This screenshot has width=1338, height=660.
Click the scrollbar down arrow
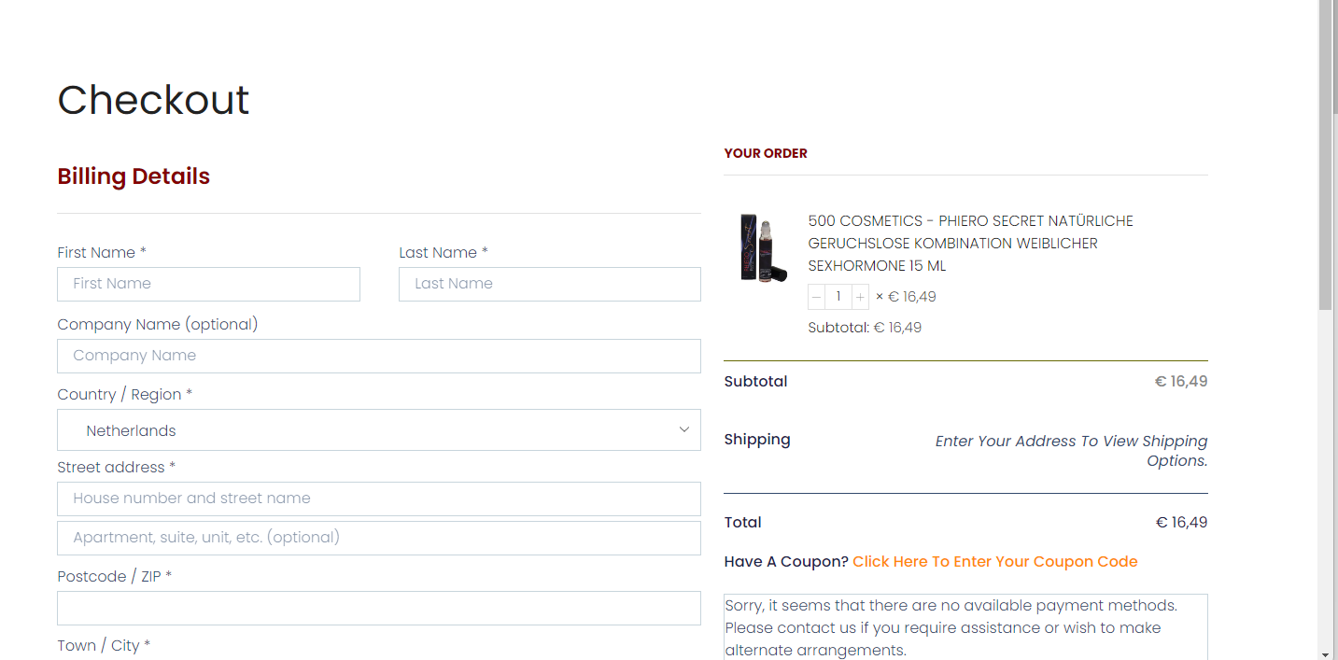click(x=1326, y=653)
